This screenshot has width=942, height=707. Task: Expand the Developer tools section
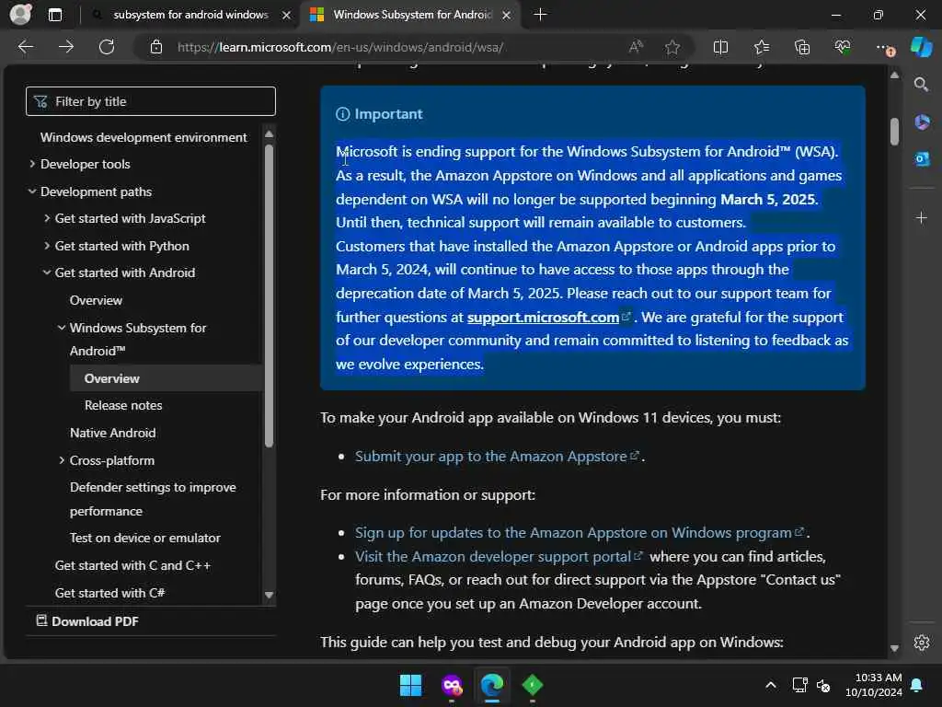[x=32, y=164]
